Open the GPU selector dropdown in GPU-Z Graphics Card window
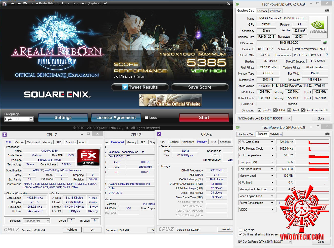This screenshot has width=334, height=248. (x=264, y=118)
